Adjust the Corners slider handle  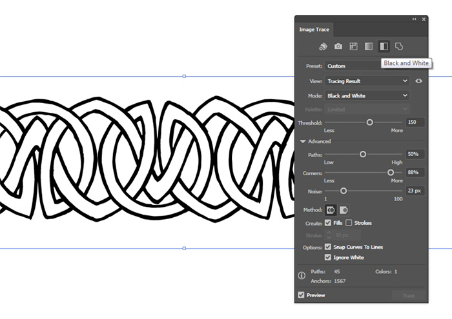point(391,173)
